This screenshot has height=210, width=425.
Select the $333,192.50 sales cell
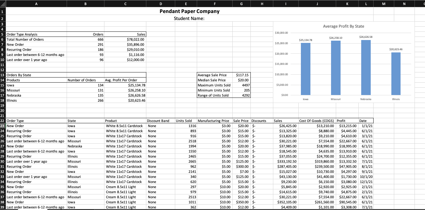tap(286, 161)
